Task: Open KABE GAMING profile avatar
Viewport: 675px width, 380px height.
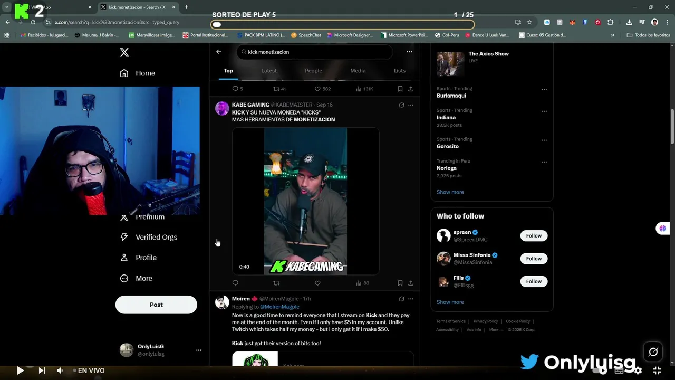Action: tap(222, 108)
